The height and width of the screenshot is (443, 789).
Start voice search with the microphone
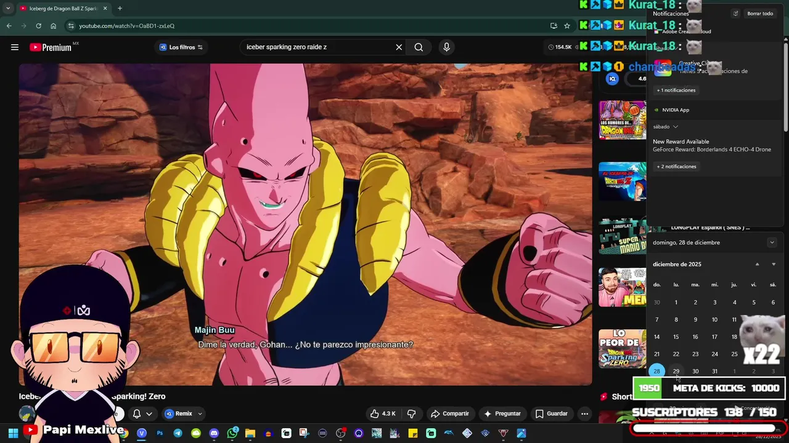click(x=446, y=47)
